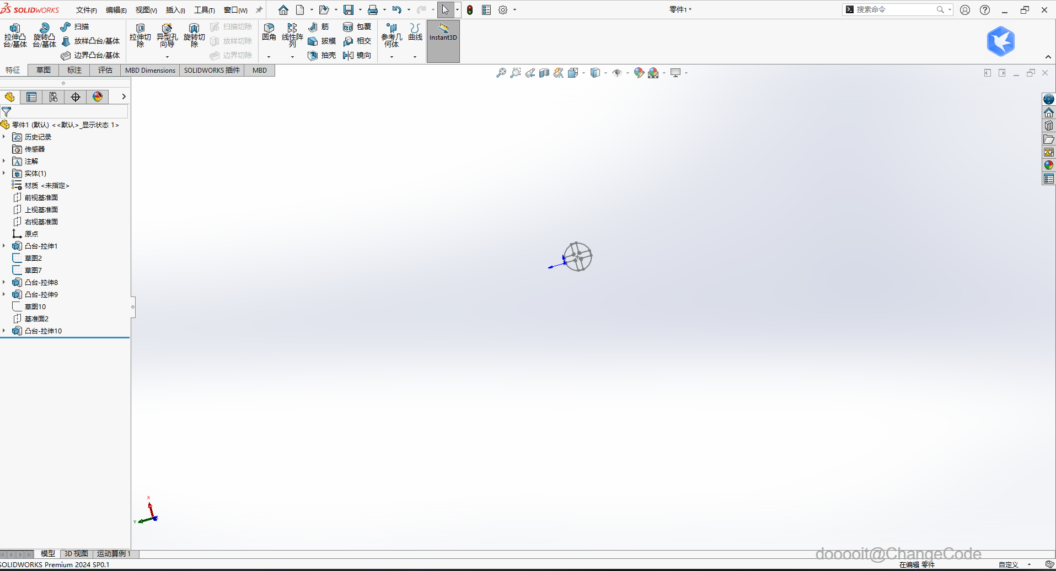Click the Save icon in the top toolbar

[x=349, y=10]
